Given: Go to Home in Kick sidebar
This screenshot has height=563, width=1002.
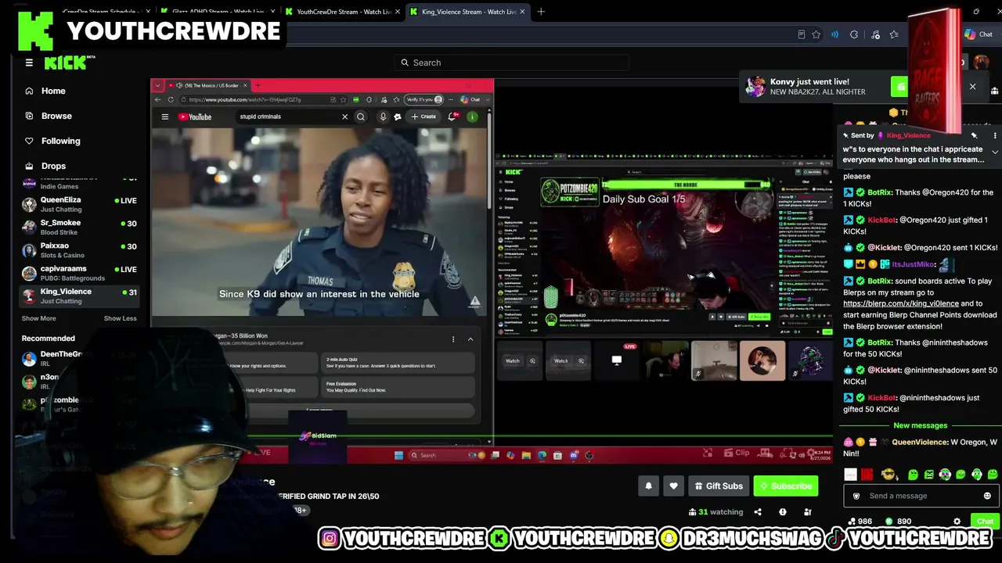Looking at the screenshot, I should coord(53,91).
